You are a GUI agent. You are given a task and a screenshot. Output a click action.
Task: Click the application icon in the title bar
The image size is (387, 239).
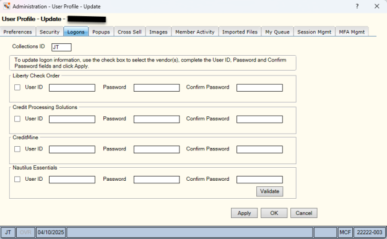pos(6,6)
